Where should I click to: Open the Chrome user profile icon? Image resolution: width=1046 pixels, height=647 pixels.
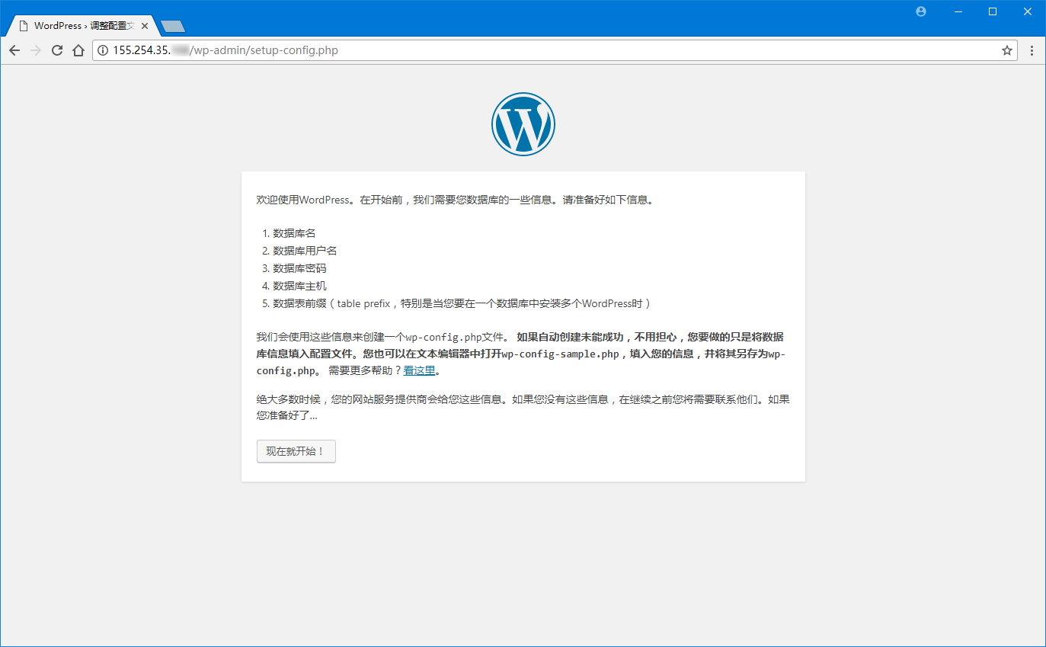tap(921, 11)
